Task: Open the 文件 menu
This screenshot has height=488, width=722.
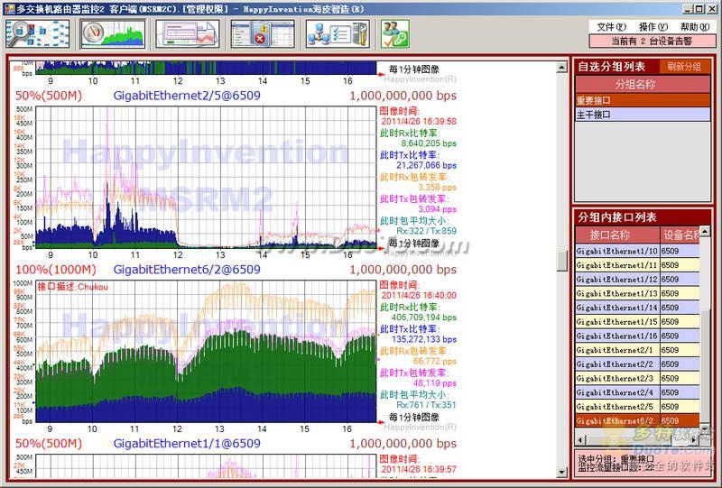Action: 612,27
